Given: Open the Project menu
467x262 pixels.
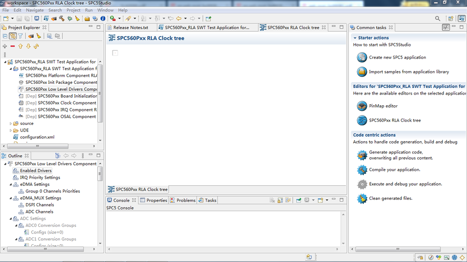Looking at the screenshot, I should 73,10.
